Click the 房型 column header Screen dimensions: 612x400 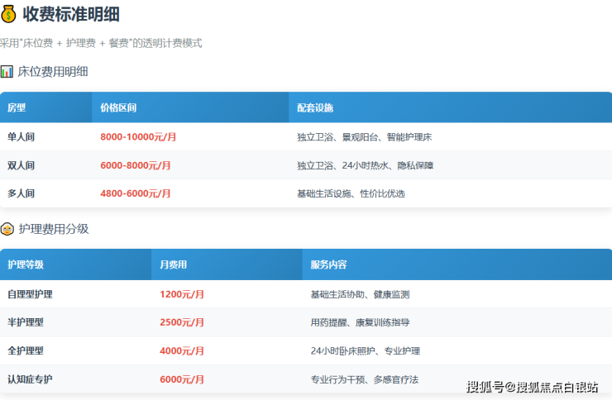pyautogui.click(x=17, y=107)
